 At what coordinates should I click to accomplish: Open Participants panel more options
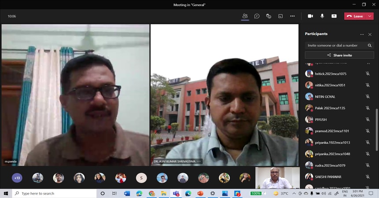pyautogui.click(x=362, y=34)
